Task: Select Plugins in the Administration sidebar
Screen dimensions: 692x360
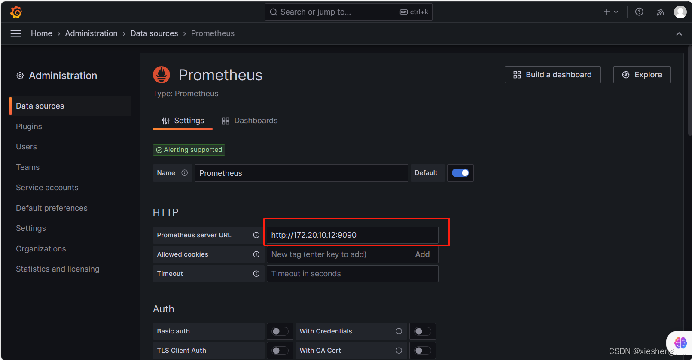Action: click(29, 126)
